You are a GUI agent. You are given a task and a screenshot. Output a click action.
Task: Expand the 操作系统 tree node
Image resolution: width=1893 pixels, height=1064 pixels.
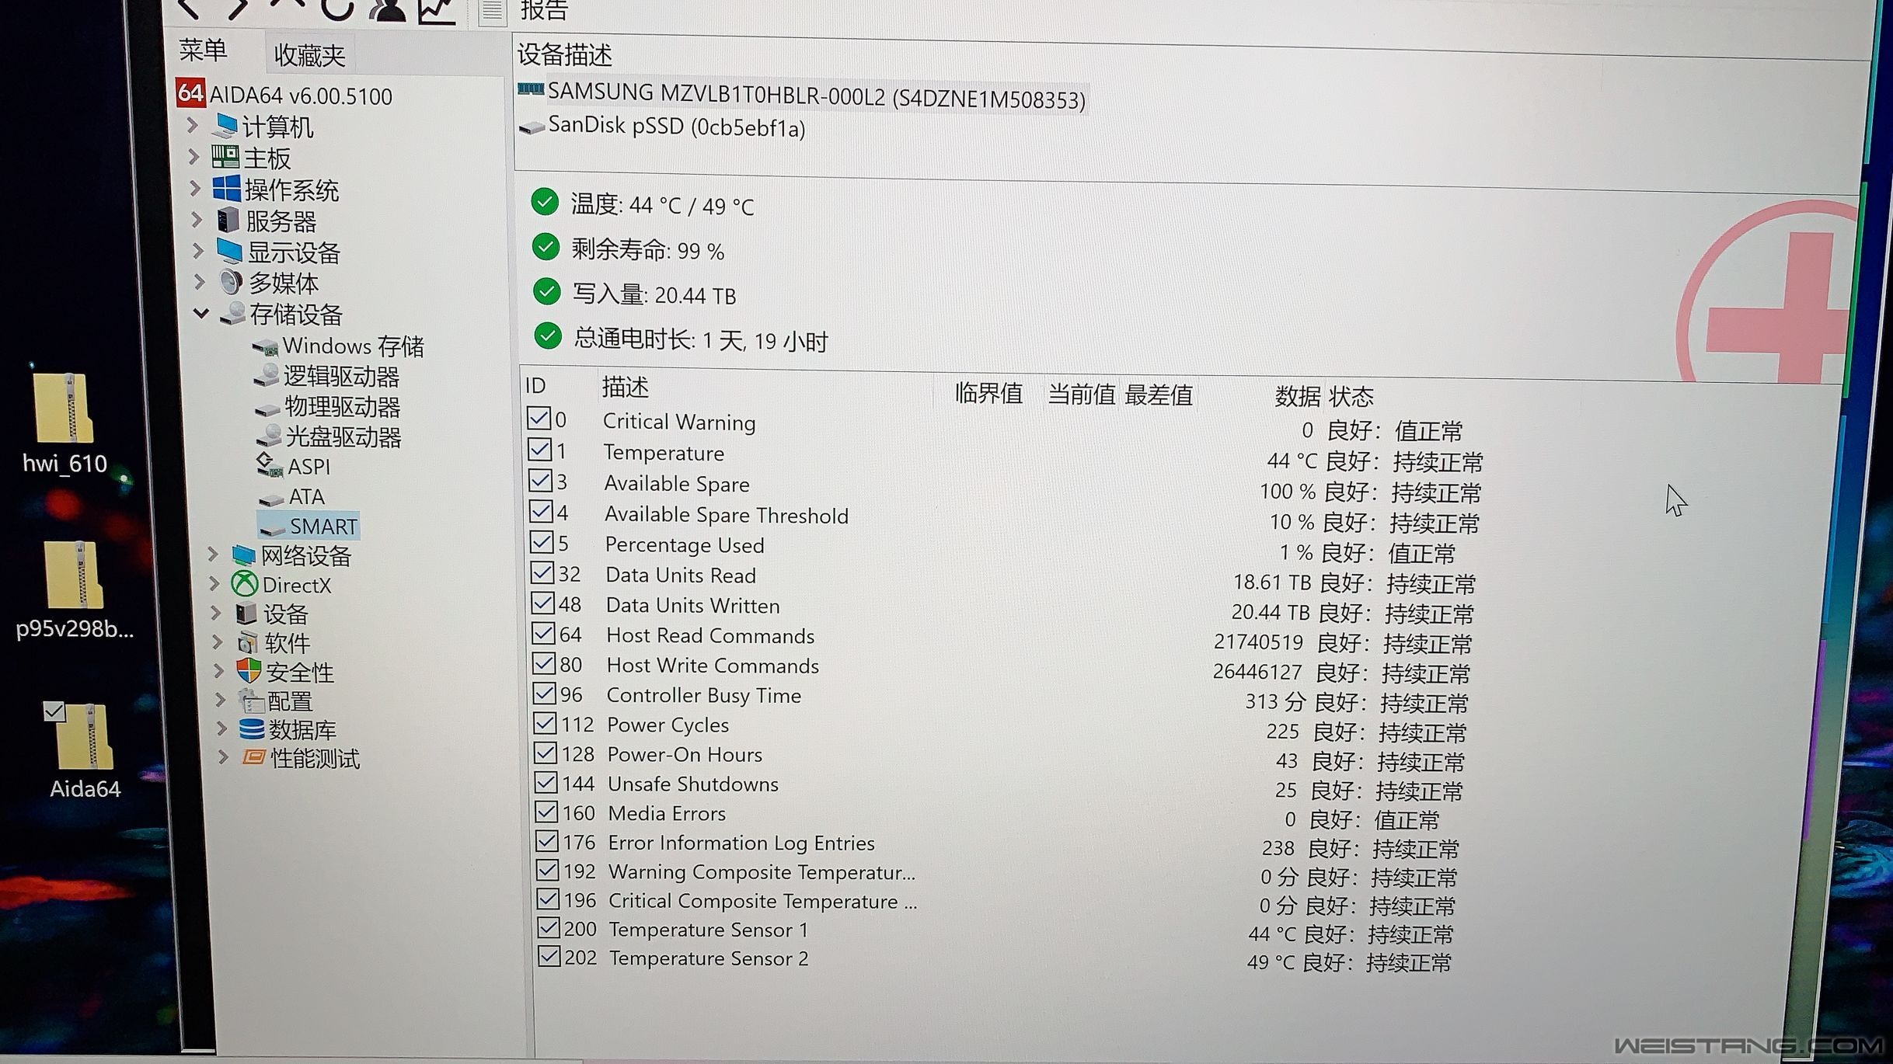[195, 189]
